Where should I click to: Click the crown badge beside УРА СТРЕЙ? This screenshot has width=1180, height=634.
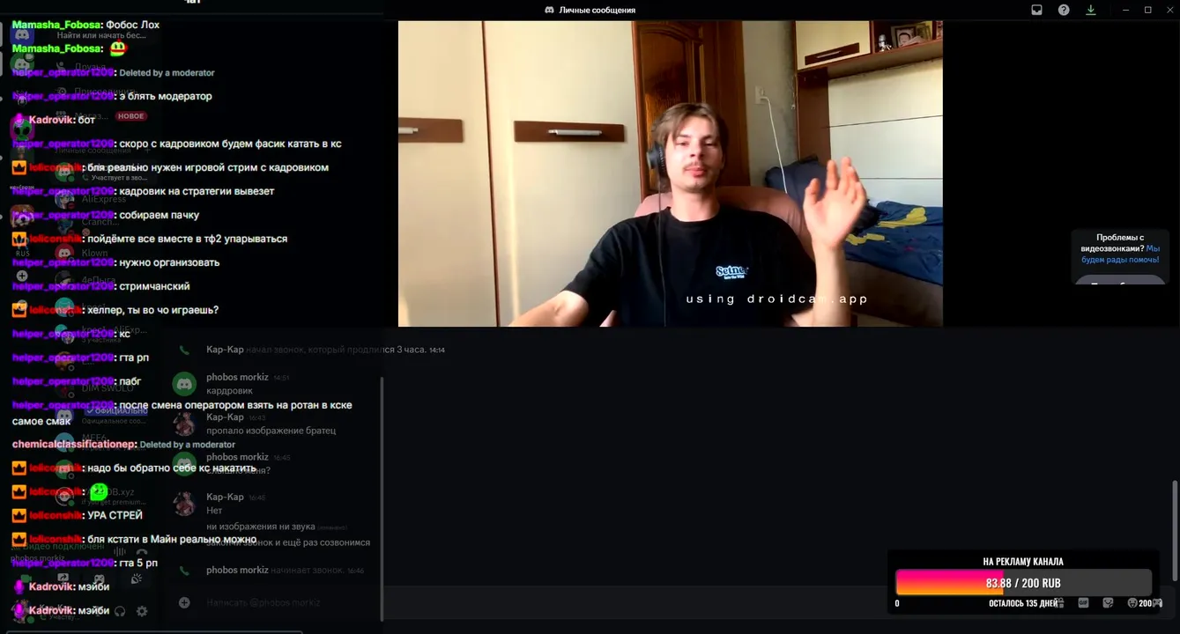tap(19, 515)
